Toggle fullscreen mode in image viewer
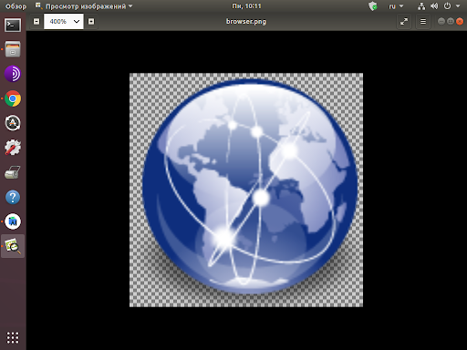The image size is (467, 350). 404,22
